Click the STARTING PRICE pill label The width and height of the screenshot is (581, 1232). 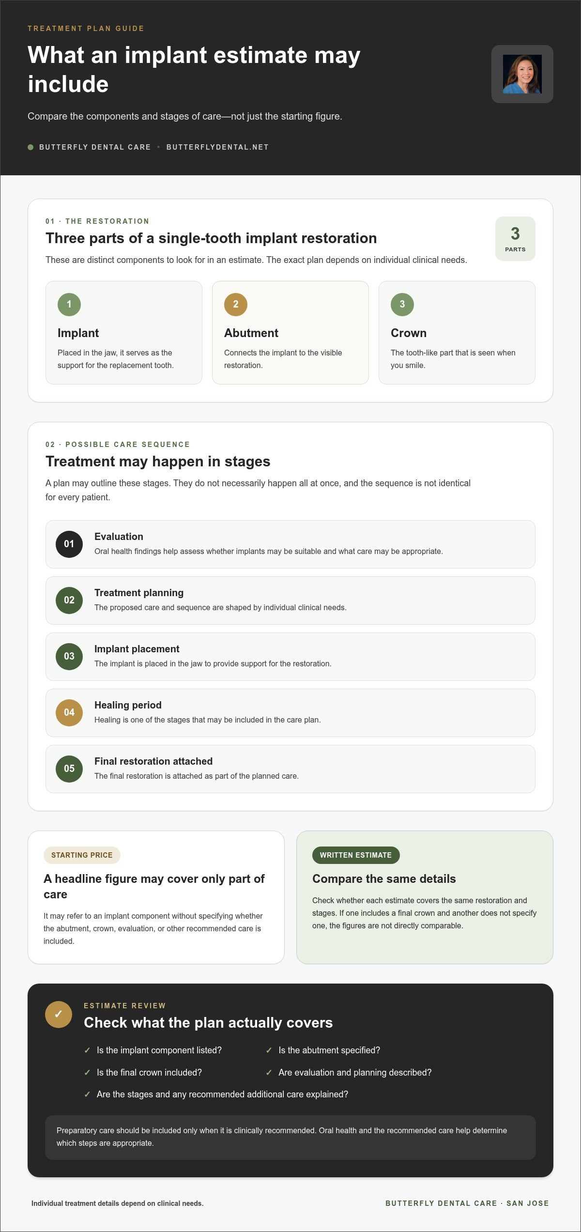82,855
